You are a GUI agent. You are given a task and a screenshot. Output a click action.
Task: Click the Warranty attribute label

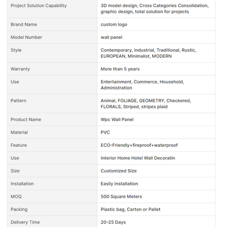click(20, 69)
